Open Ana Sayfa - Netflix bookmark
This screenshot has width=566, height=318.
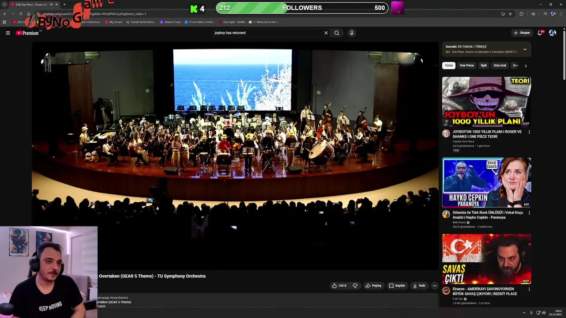[x=232, y=22]
